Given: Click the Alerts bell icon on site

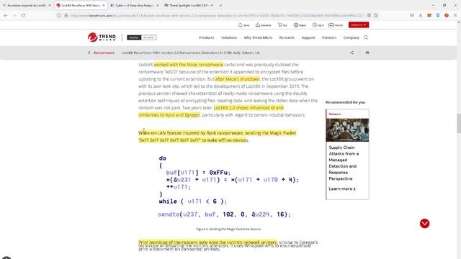Looking at the screenshot, I should (240, 25).
